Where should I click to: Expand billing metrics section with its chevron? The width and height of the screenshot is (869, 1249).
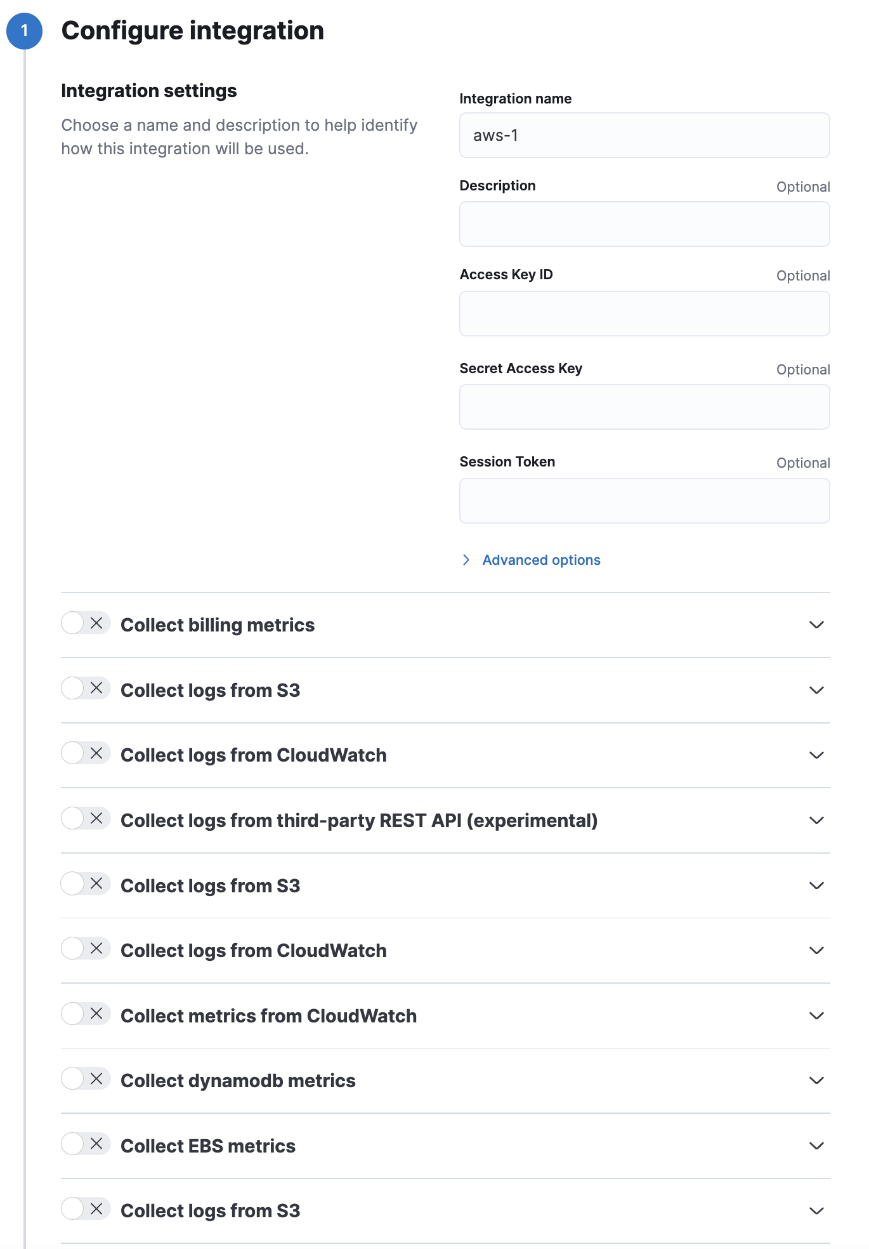tap(816, 625)
